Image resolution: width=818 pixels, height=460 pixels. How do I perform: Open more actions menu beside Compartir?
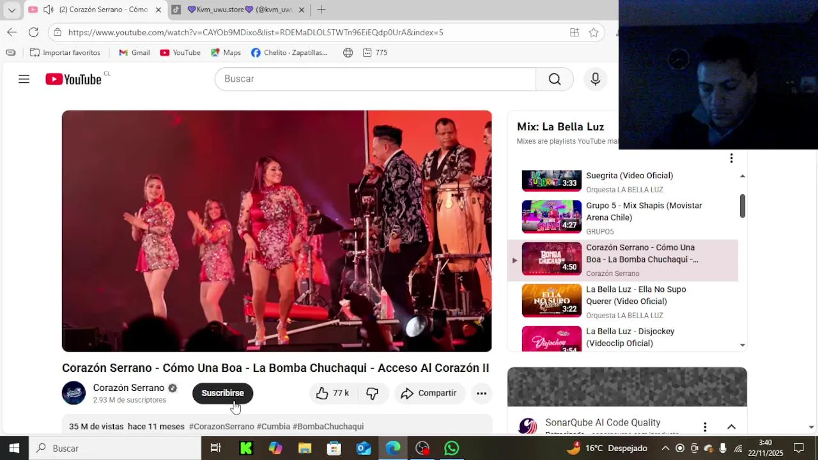pos(481,393)
